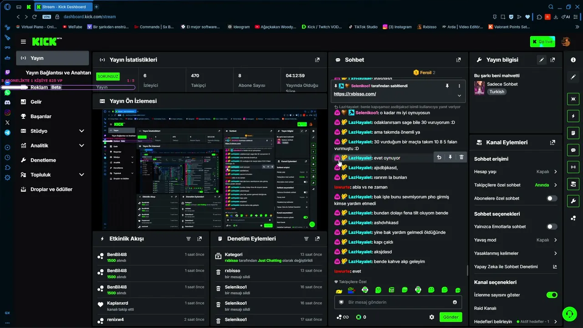Click the info icon in right sidebar

pos(573,60)
